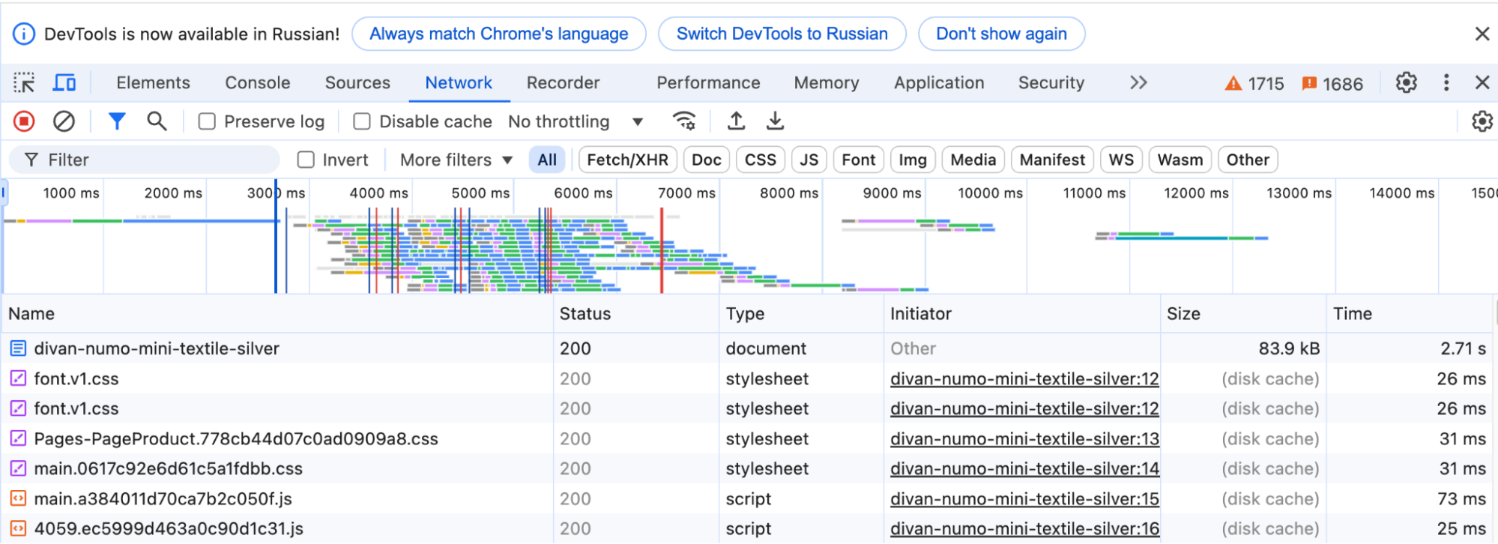Viewport: 1498px width, 544px height.
Task: Check the Invert filter checkbox
Action: (306, 160)
